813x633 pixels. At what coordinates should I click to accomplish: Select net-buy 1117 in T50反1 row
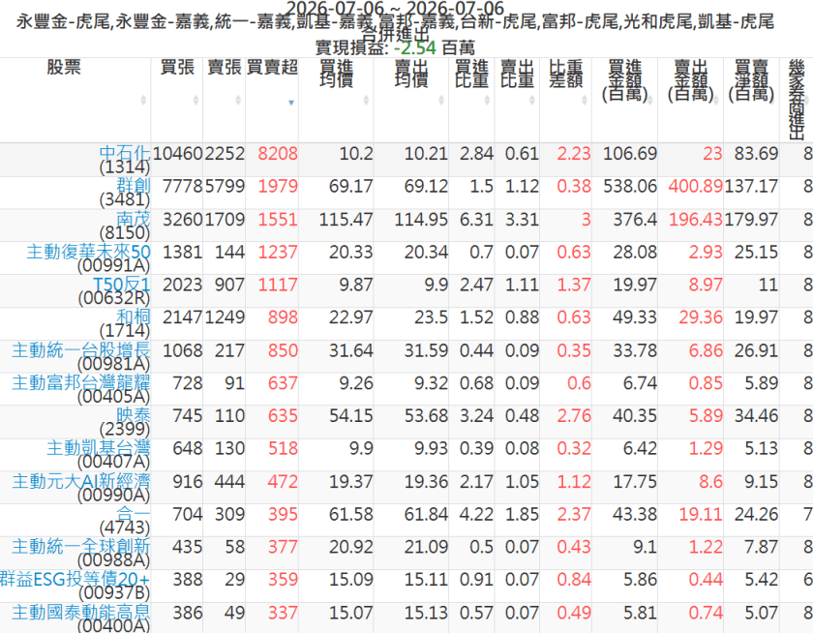coord(278,285)
